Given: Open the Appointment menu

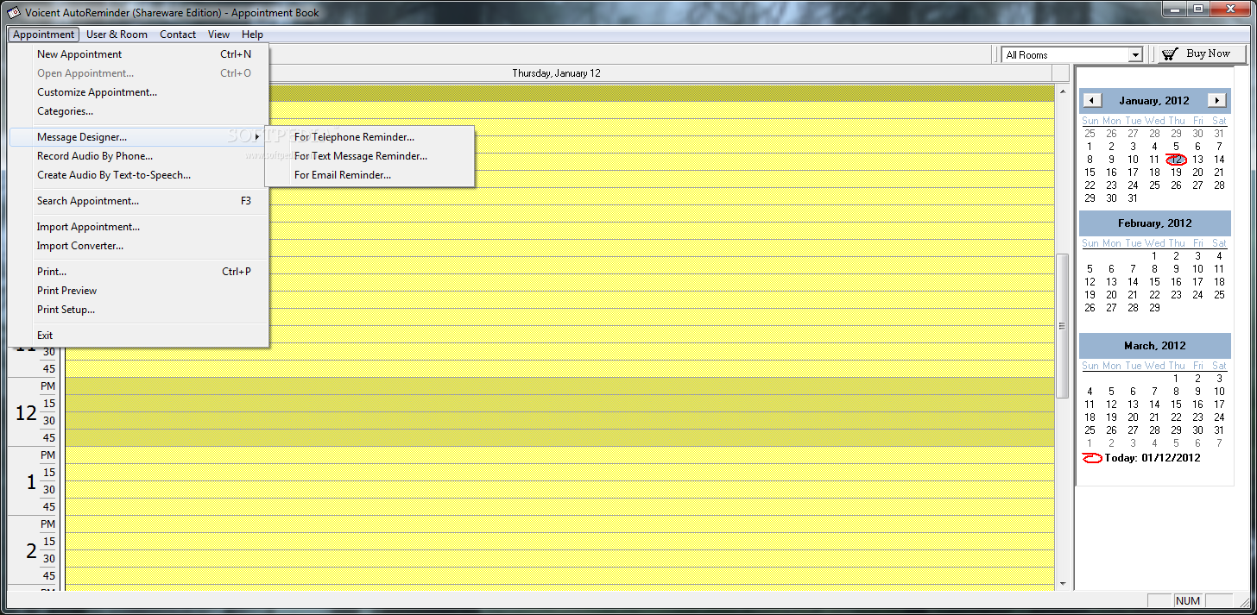Looking at the screenshot, I should click(x=44, y=35).
